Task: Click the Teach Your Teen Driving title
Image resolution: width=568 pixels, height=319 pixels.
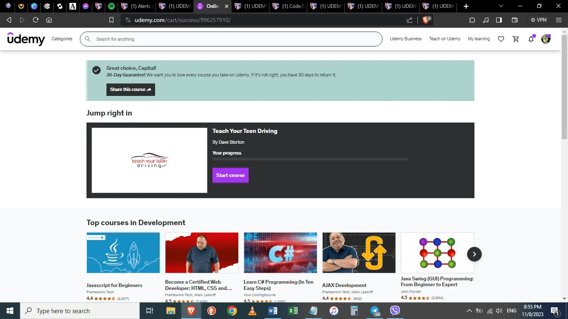Action: pos(245,131)
